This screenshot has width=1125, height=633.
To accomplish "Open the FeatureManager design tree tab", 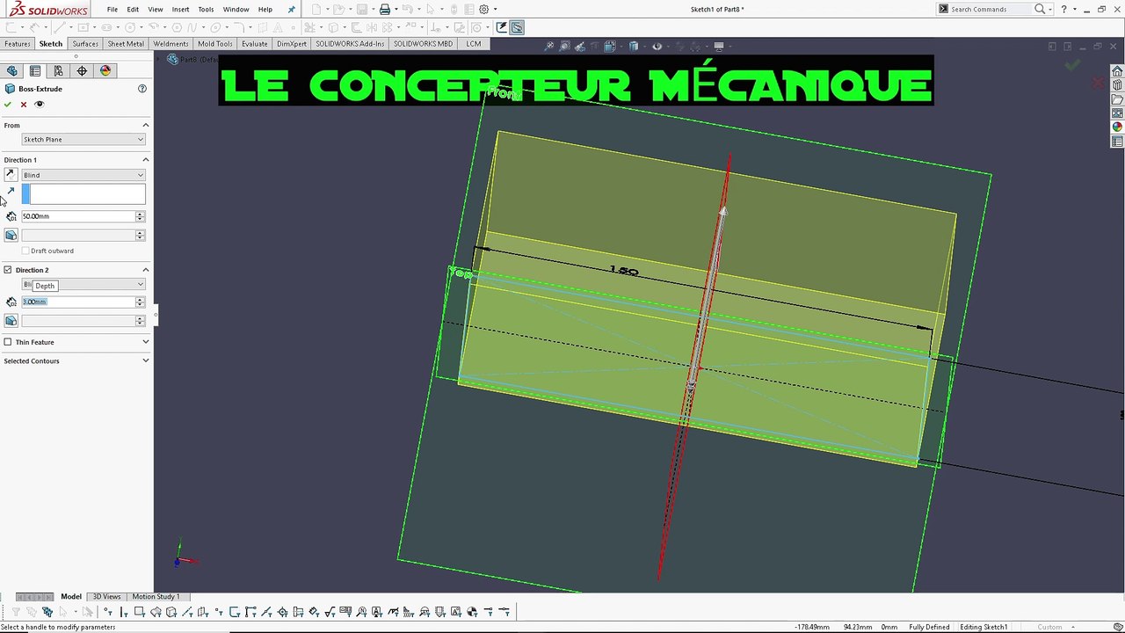I will [12, 70].
